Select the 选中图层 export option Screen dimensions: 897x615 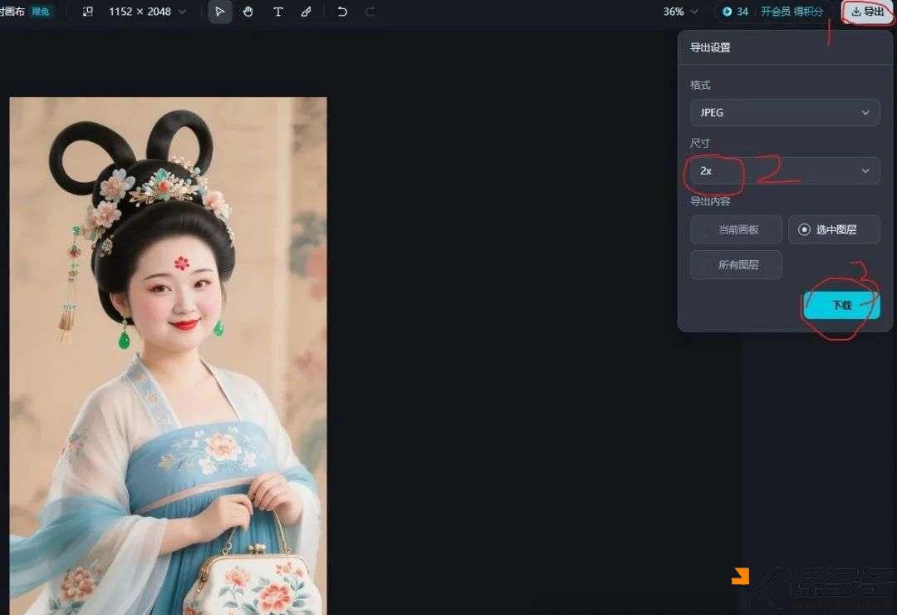pos(834,229)
